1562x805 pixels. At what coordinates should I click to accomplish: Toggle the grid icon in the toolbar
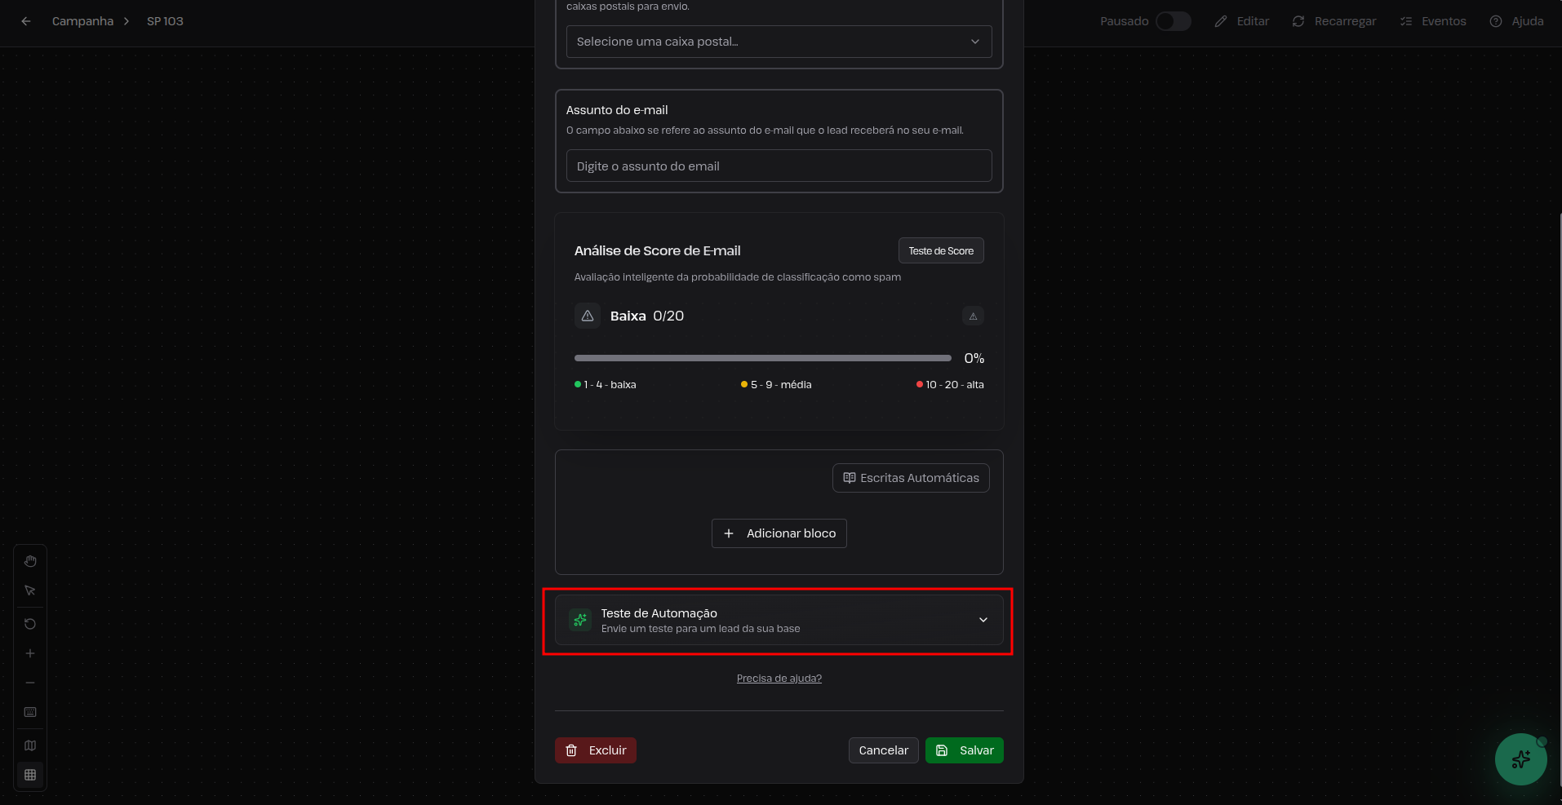click(30, 775)
